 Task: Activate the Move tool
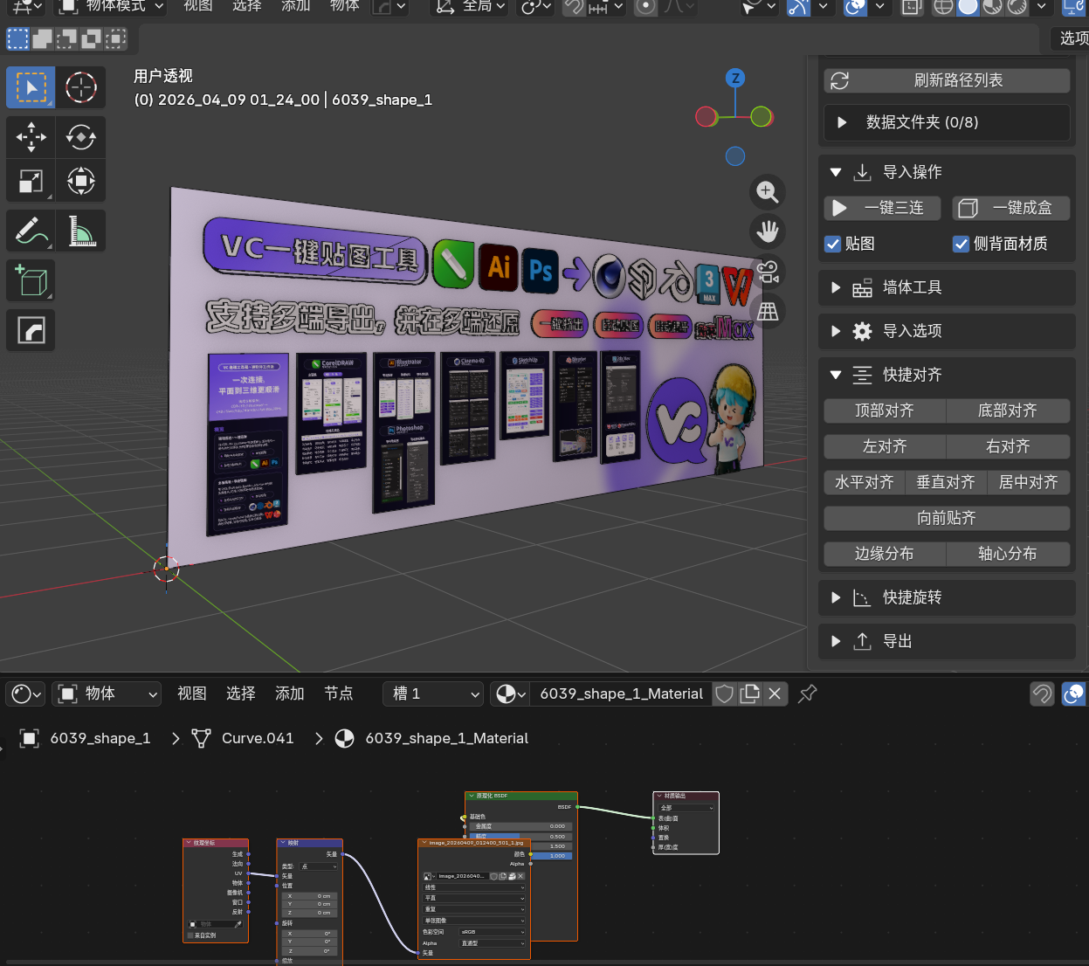(31, 137)
